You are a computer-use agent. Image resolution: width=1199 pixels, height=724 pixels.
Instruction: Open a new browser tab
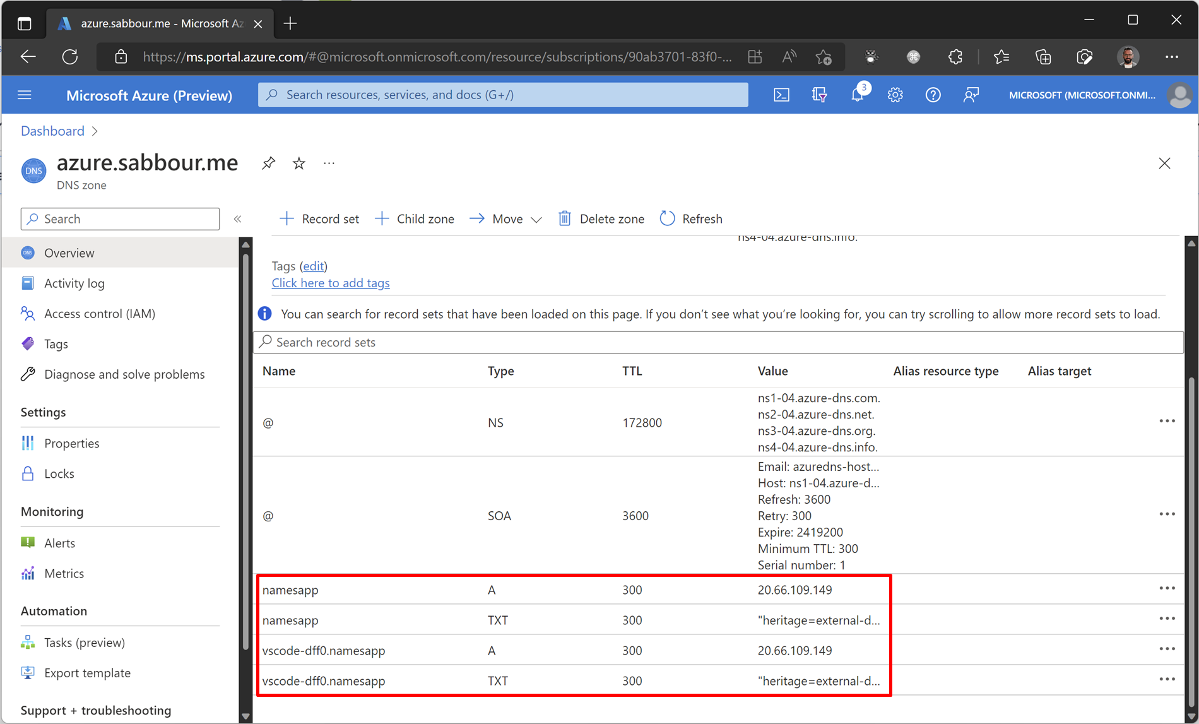[290, 23]
